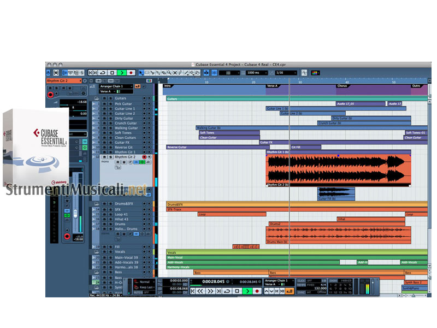The width and height of the screenshot is (437, 328).
Task: Enable record on Rhythm Git 2 track
Action: 144,157
